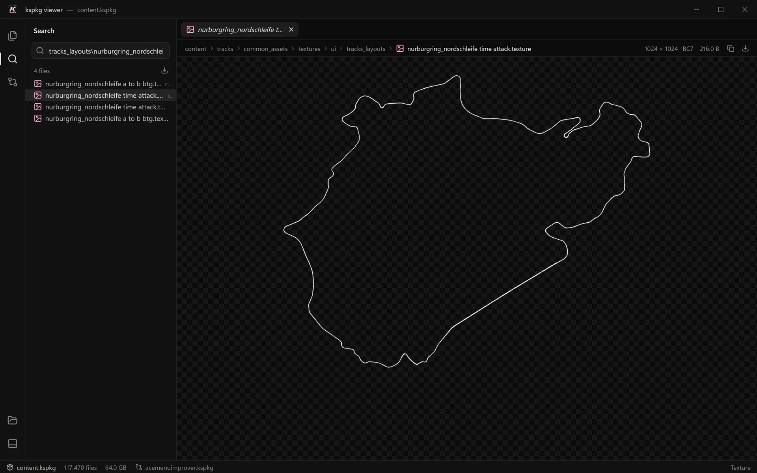Click 'Texture' label in status bar
Screen dimensions: 757x473
(740, 467)
